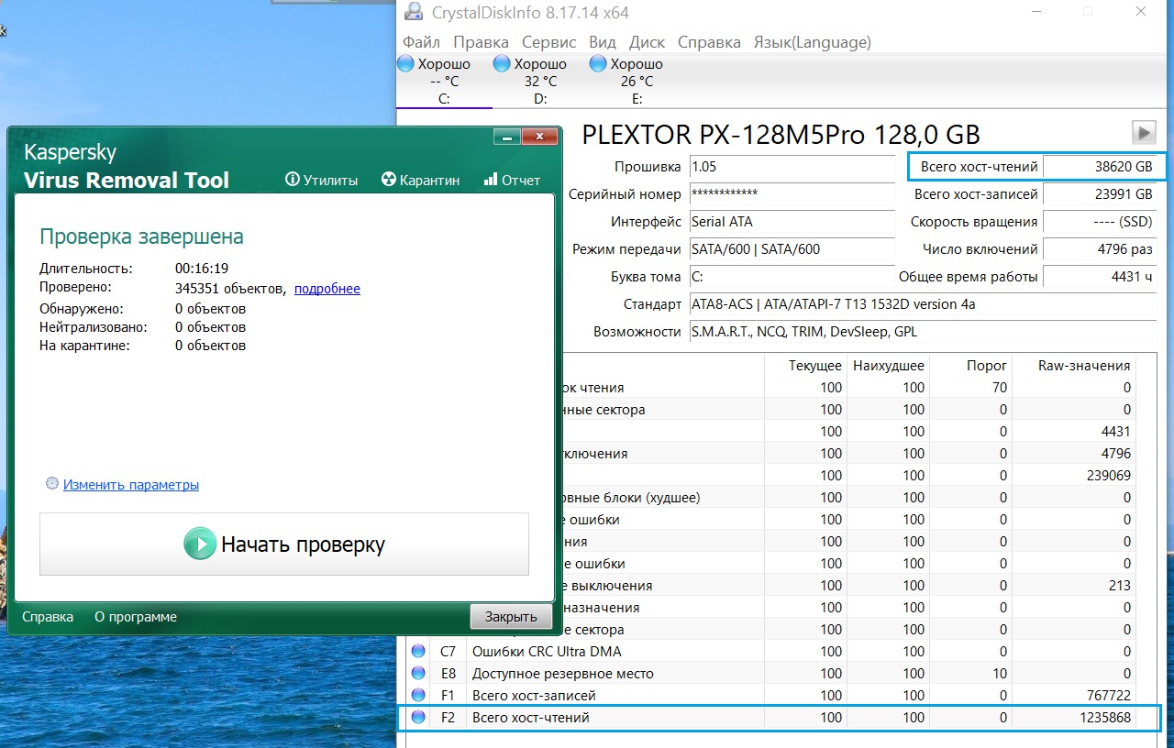Open the Язык(Language) menu

813,42
